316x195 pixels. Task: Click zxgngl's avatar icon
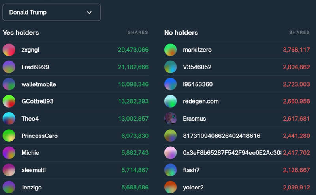(x=9, y=50)
